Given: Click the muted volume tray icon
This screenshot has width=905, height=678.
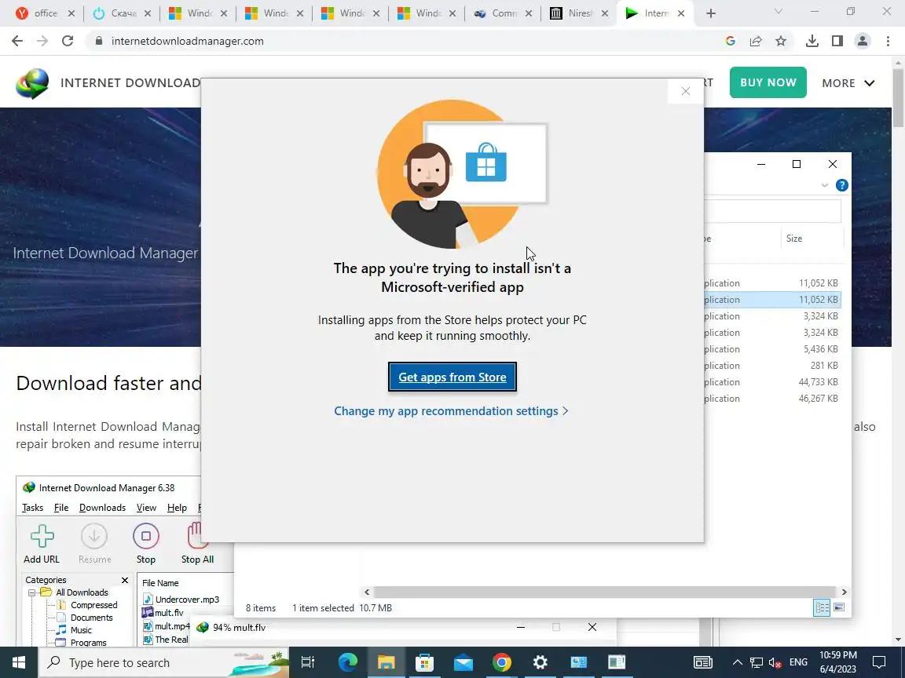Looking at the screenshot, I should (775, 663).
